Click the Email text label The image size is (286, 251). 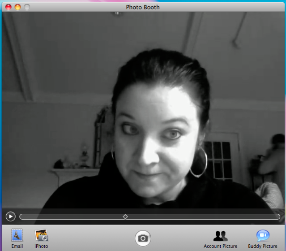pyautogui.click(x=17, y=246)
